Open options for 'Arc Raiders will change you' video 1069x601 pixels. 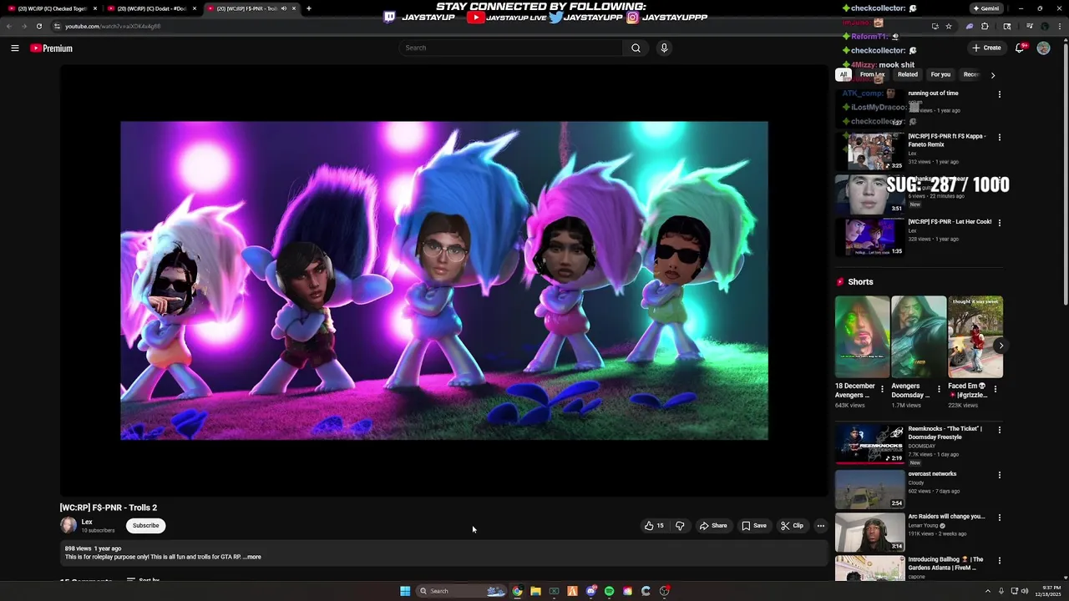pyautogui.click(x=1000, y=518)
